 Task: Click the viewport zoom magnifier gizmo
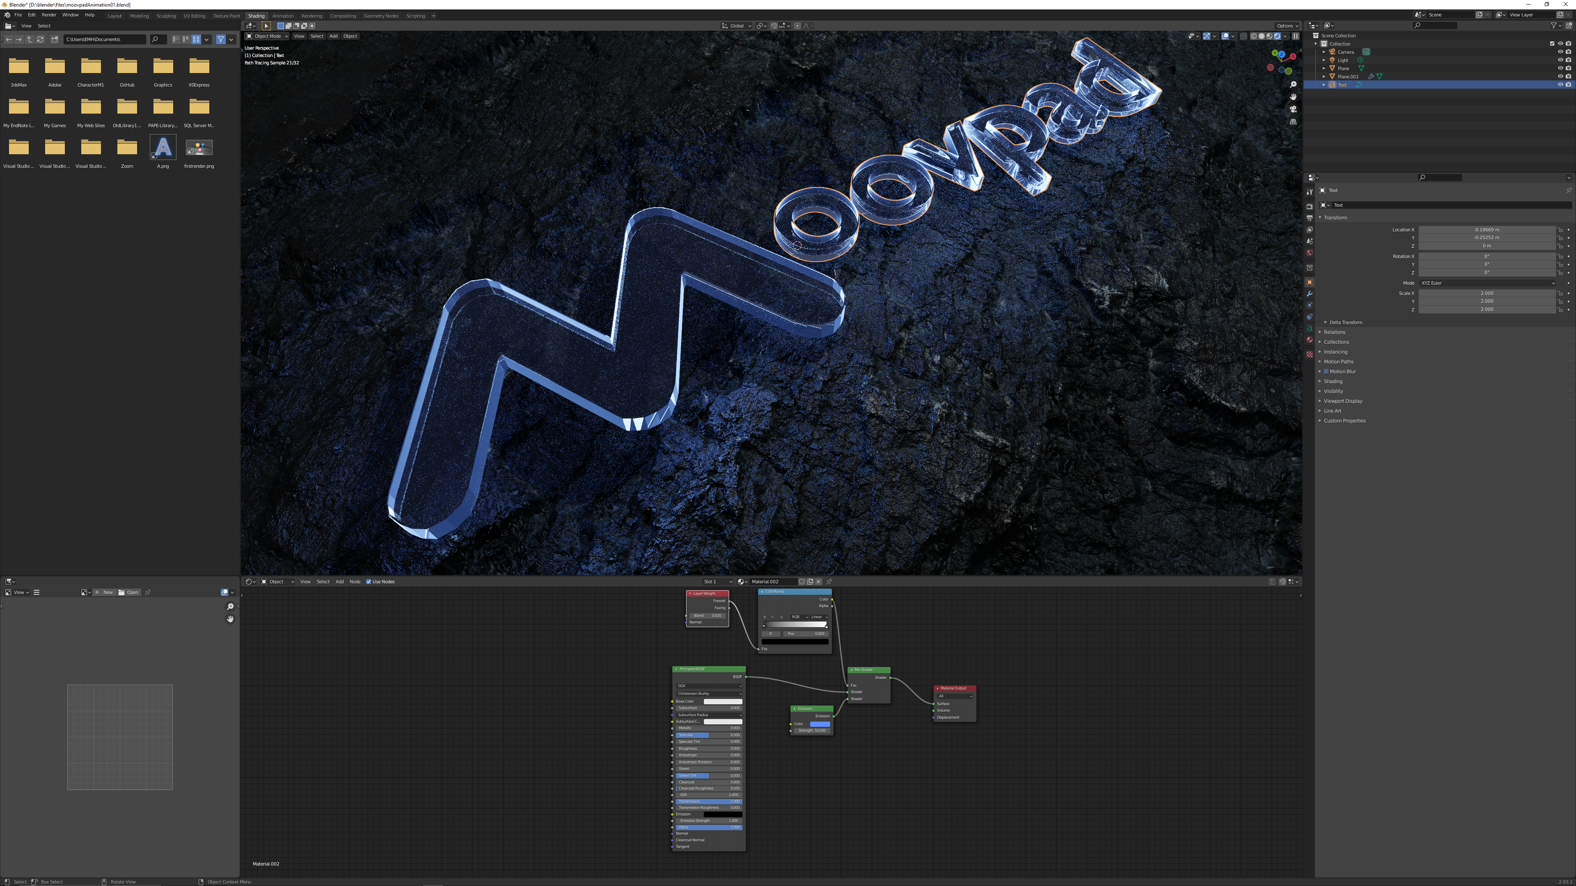point(1293,84)
